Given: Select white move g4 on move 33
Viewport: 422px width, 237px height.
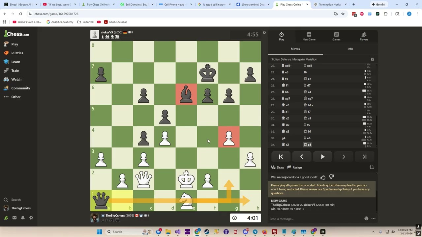Looking at the screenshot, I should 283,138.
